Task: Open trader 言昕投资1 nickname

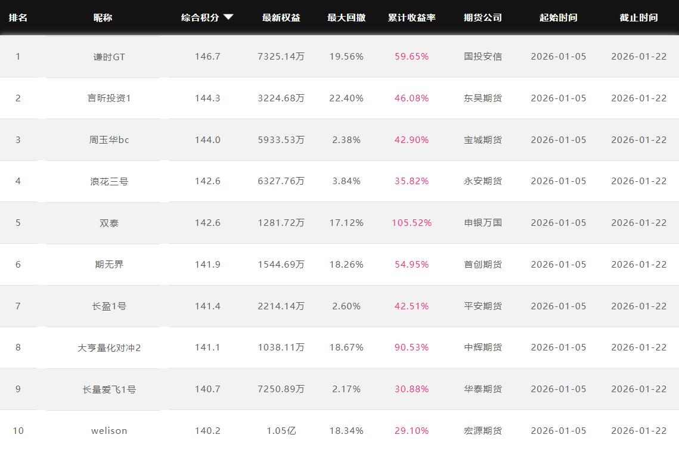Action: (x=109, y=98)
